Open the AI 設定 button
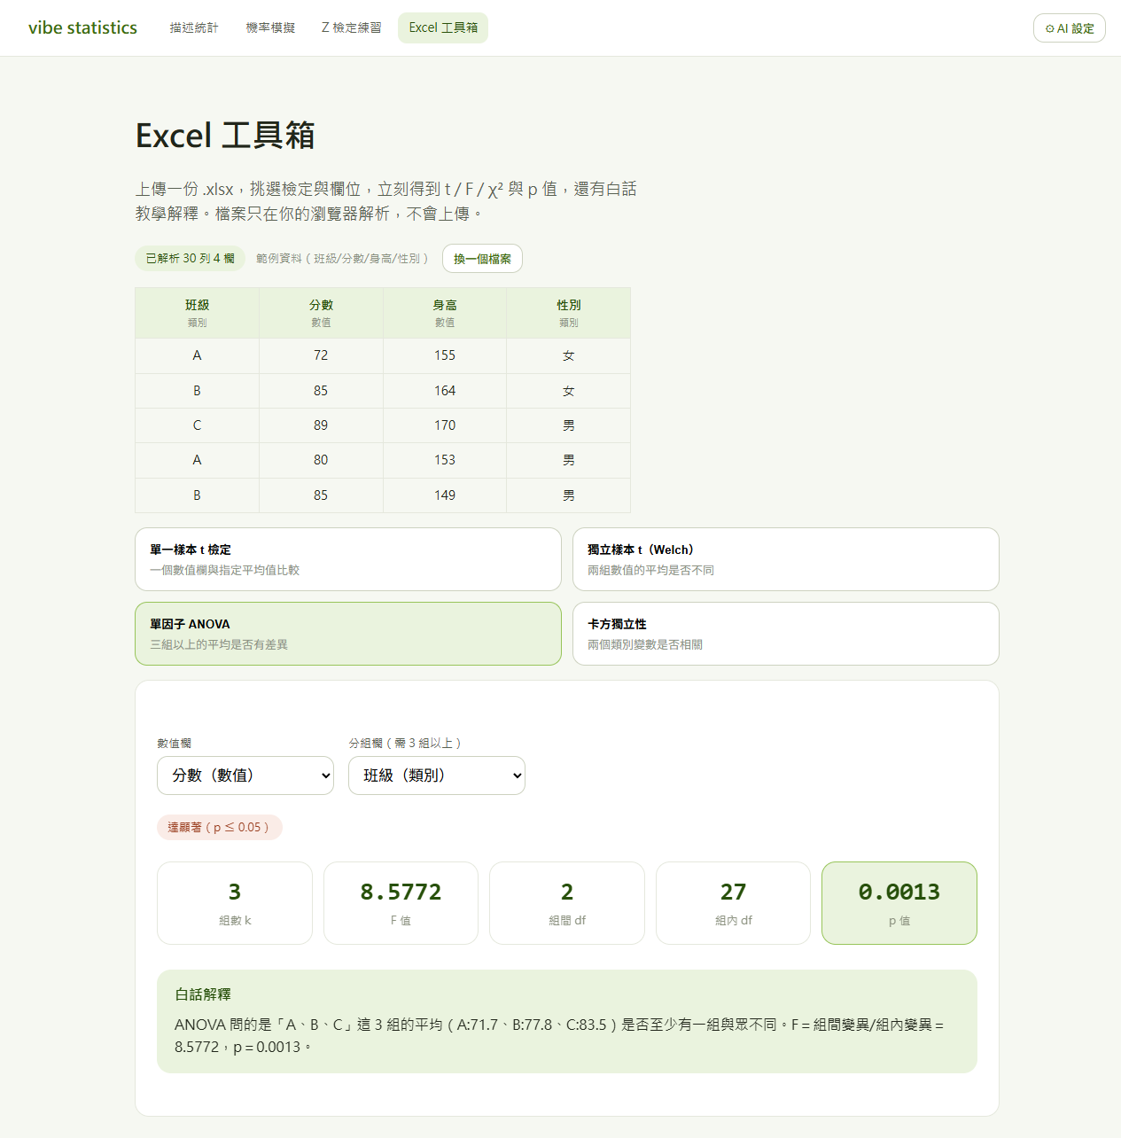Viewport: 1121px width, 1138px height. tap(1069, 28)
